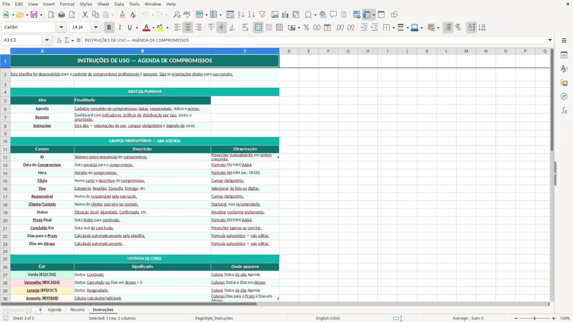573x322 pixels.
Task: Click English (USA) language status
Action: coord(328,318)
